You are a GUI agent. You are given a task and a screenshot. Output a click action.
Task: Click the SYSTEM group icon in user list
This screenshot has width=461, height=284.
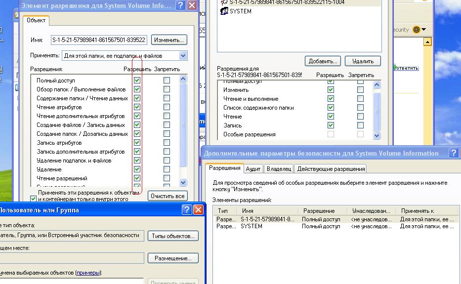(224, 11)
